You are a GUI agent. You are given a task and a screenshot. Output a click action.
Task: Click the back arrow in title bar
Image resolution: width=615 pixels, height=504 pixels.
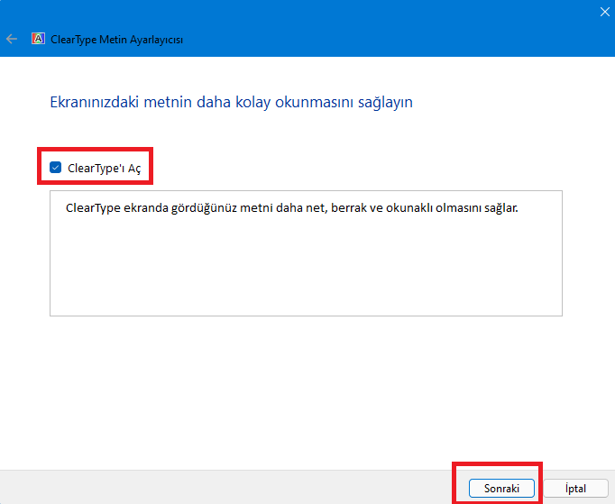[x=12, y=40]
